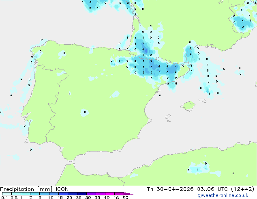Click the Ibiza island outline on map

click(x=168, y=117)
